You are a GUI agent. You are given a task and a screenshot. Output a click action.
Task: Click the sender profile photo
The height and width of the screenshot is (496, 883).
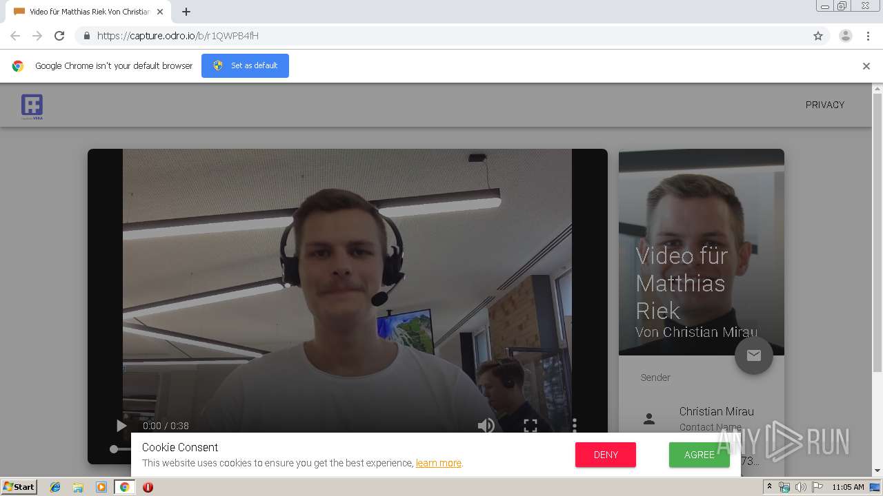(702, 252)
